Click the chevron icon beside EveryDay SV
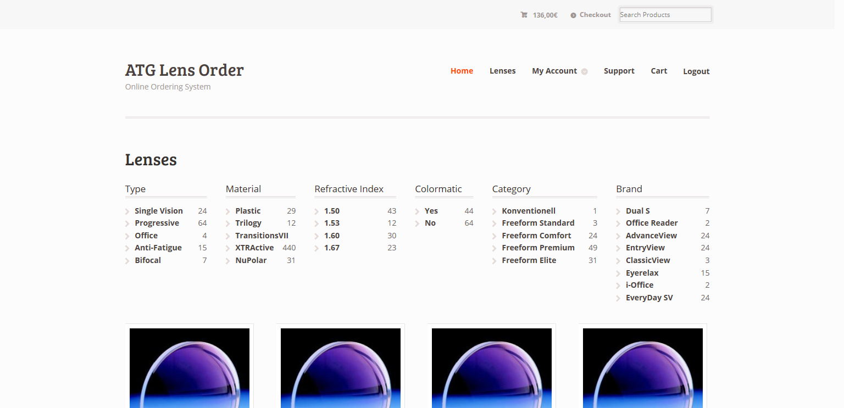The width and height of the screenshot is (844, 408). [x=619, y=298]
